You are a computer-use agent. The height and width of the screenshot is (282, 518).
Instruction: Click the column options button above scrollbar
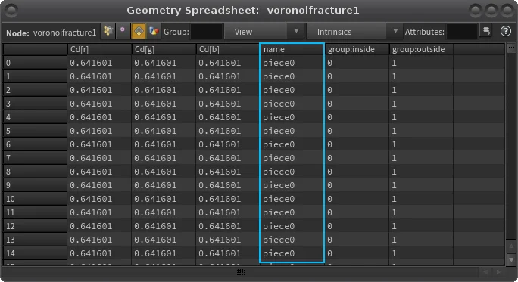click(511, 48)
